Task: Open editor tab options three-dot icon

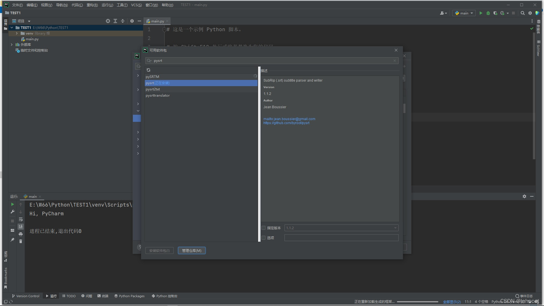Action: [x=532, y=21]
